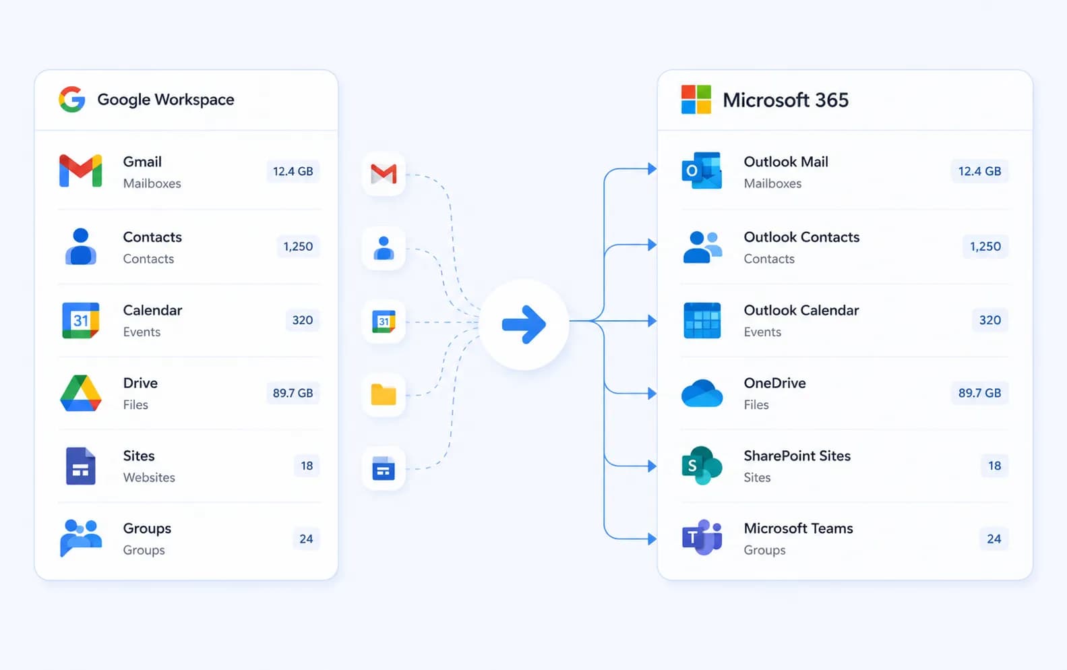This screenshot has width=1067, height=670.
Task: Click the 1,250 badge in Google Contacts row
Action: [298, 247]
